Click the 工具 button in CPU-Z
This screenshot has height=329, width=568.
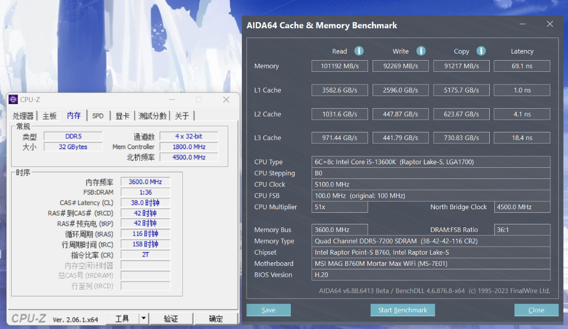coord(122,318)
